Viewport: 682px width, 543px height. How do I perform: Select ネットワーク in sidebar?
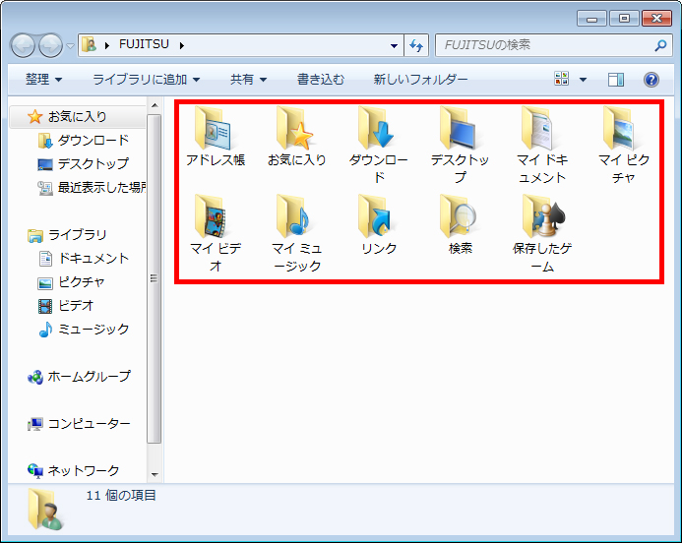point(73,470)
